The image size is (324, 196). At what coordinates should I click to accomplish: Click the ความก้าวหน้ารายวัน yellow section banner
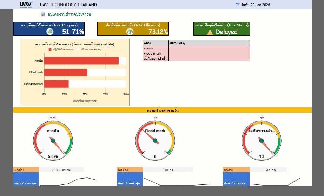click(163, 110)
